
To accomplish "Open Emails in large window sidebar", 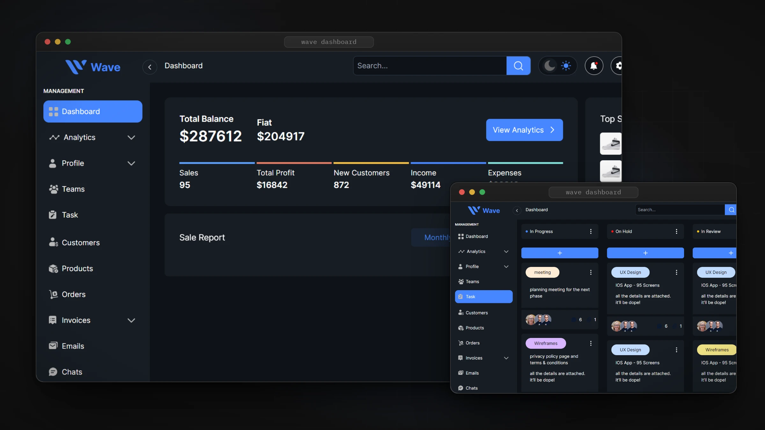I will pyautogui.click(x=93, y=346).
